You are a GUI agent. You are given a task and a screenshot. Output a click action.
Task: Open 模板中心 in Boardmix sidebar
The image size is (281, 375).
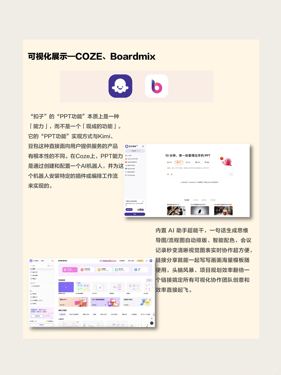(34, 297)
